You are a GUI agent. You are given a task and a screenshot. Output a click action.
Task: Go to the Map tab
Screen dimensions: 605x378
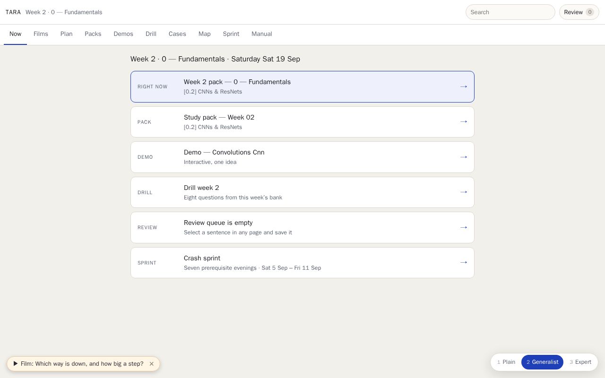pyautogui.click(x=205, y=34)
